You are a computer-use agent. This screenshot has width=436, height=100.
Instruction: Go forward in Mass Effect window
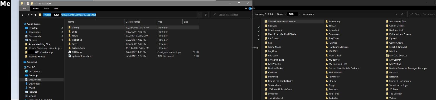coord(28,15)
